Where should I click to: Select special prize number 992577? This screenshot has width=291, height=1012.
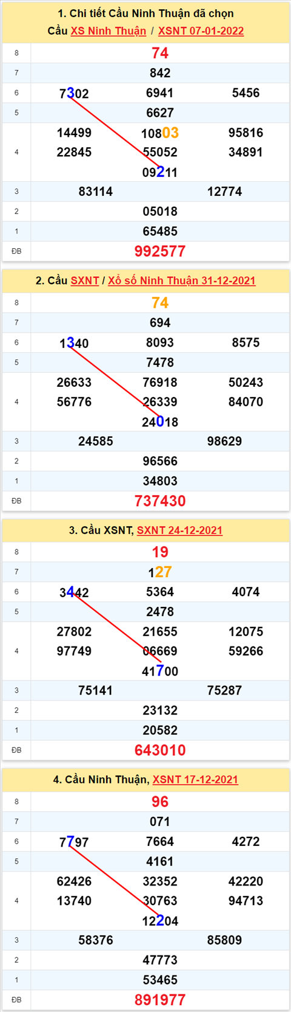(x=160, y=251)
